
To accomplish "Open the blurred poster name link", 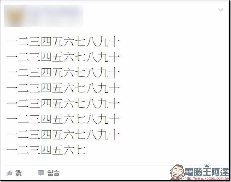I will (54, 14).
